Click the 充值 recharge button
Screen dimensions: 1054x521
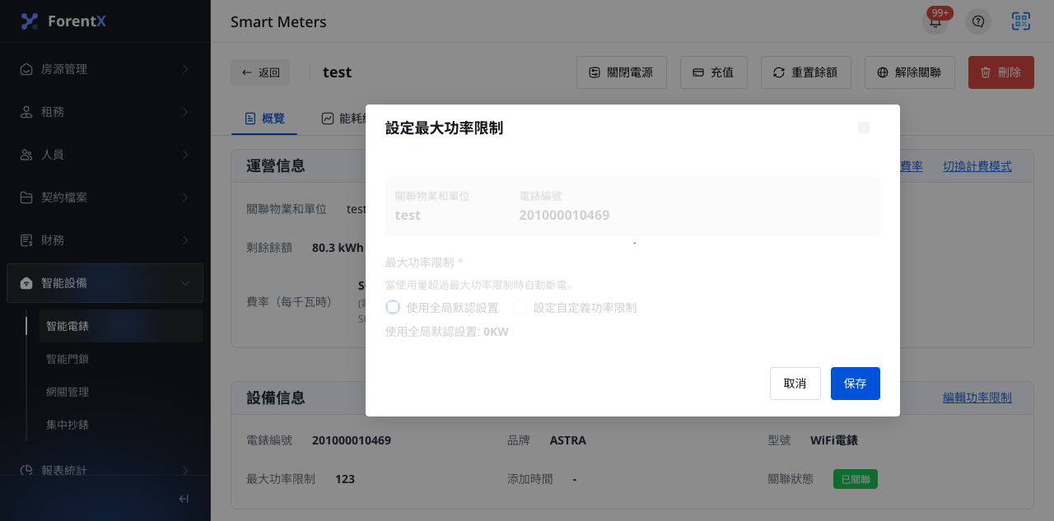pyautogui.click(x=713, y=72)
